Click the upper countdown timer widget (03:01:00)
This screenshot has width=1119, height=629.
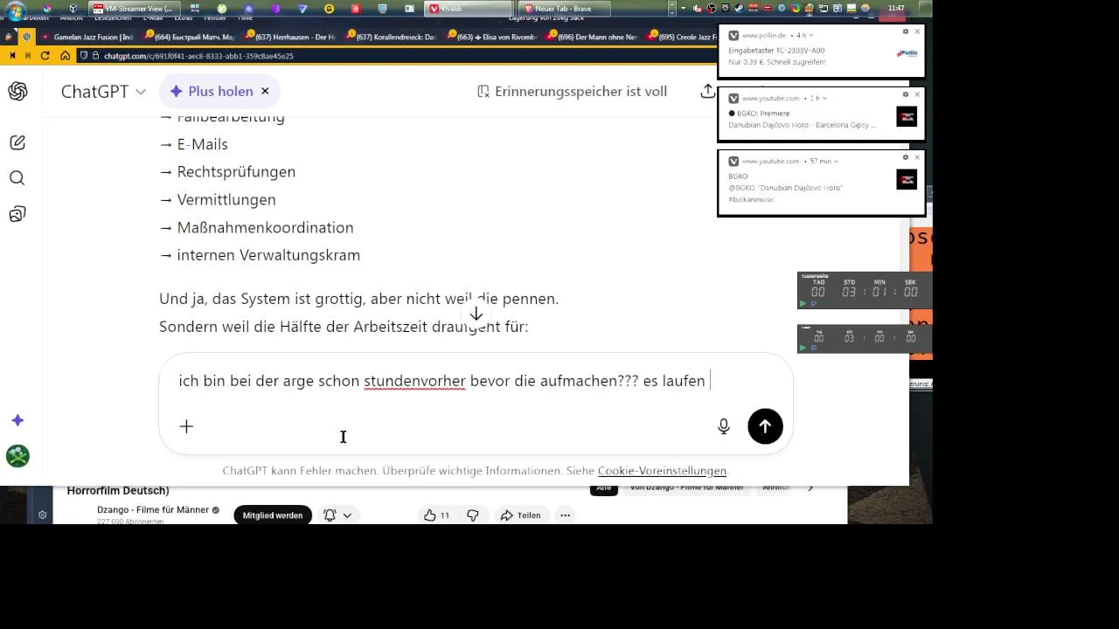865,291
